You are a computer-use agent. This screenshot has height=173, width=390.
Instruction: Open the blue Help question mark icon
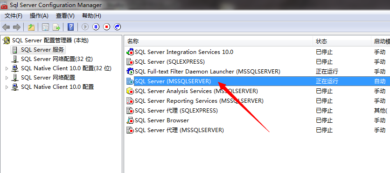click(70, 27)
